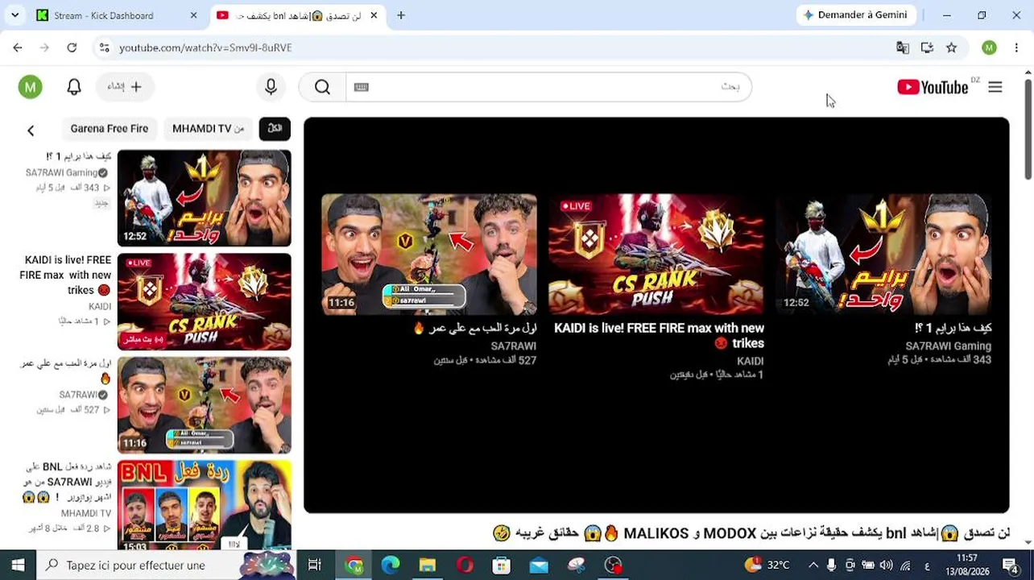Open the MHAMDI TV channel link in sidebar

86,513
